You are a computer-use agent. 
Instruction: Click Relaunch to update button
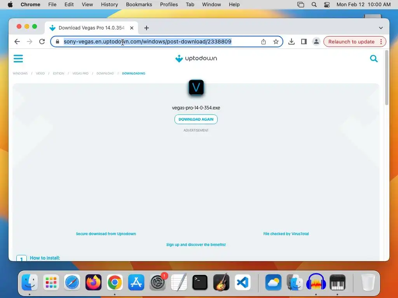[x=351, y=42]
